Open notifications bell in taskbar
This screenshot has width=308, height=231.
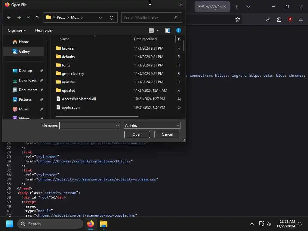(x=300, y=224)
